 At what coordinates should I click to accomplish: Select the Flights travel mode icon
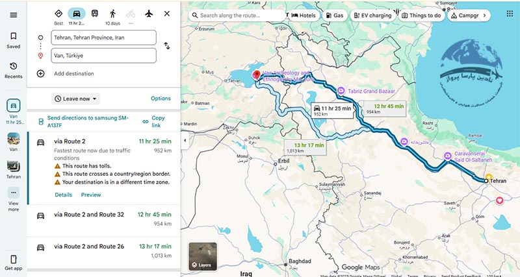[149, 14]
